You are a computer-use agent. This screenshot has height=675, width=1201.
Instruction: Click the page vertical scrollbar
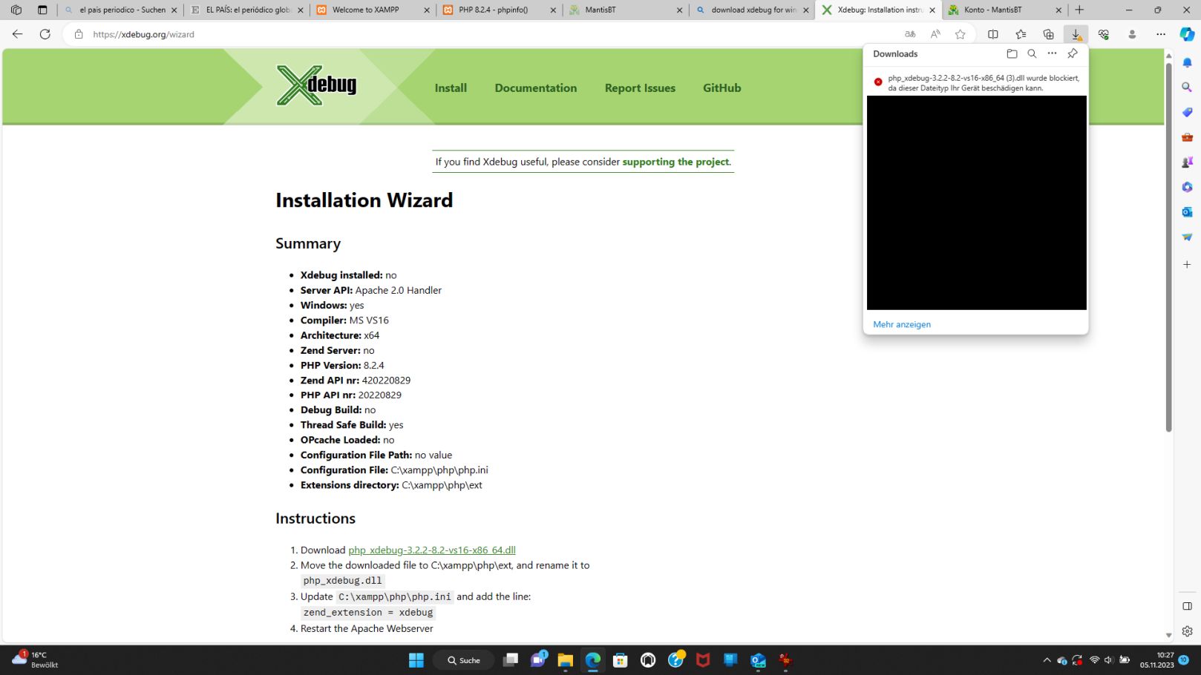pyautogui.click(x=1168, y=246)
